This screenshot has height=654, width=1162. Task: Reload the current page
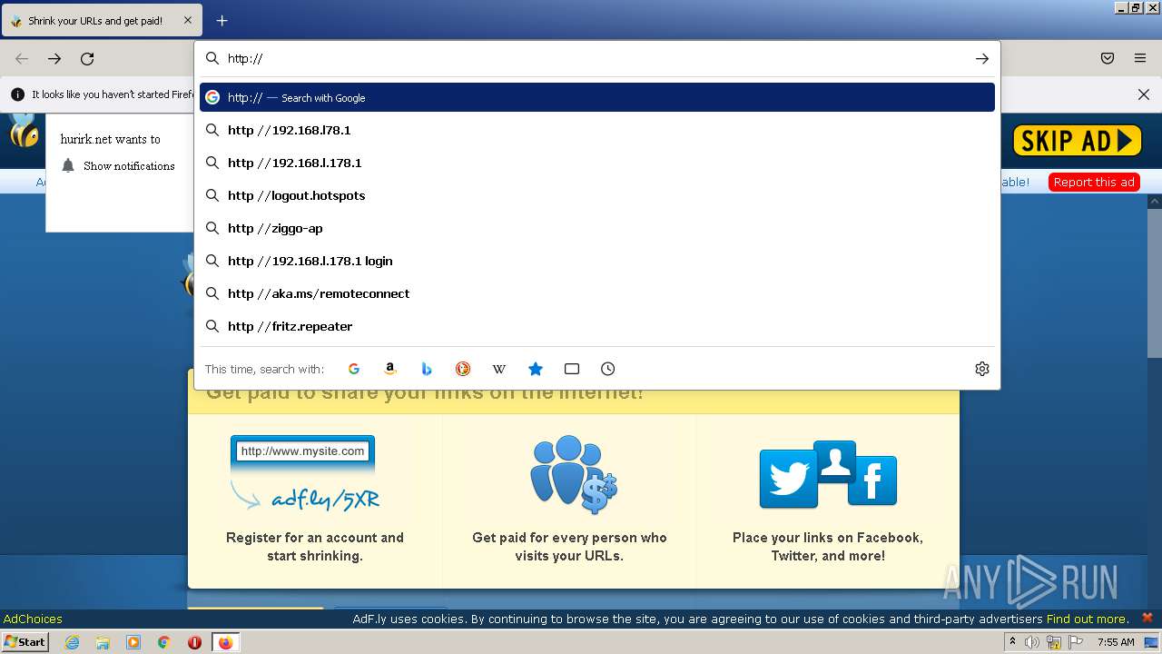pyautogui.click(x=87, y=58)
